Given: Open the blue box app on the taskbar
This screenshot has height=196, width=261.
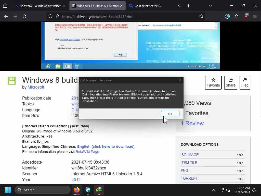Looking at the screenshot, I should point(88,190).
